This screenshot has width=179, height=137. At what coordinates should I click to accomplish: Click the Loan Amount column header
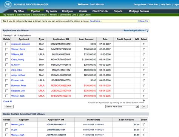[x=86, y=39]
